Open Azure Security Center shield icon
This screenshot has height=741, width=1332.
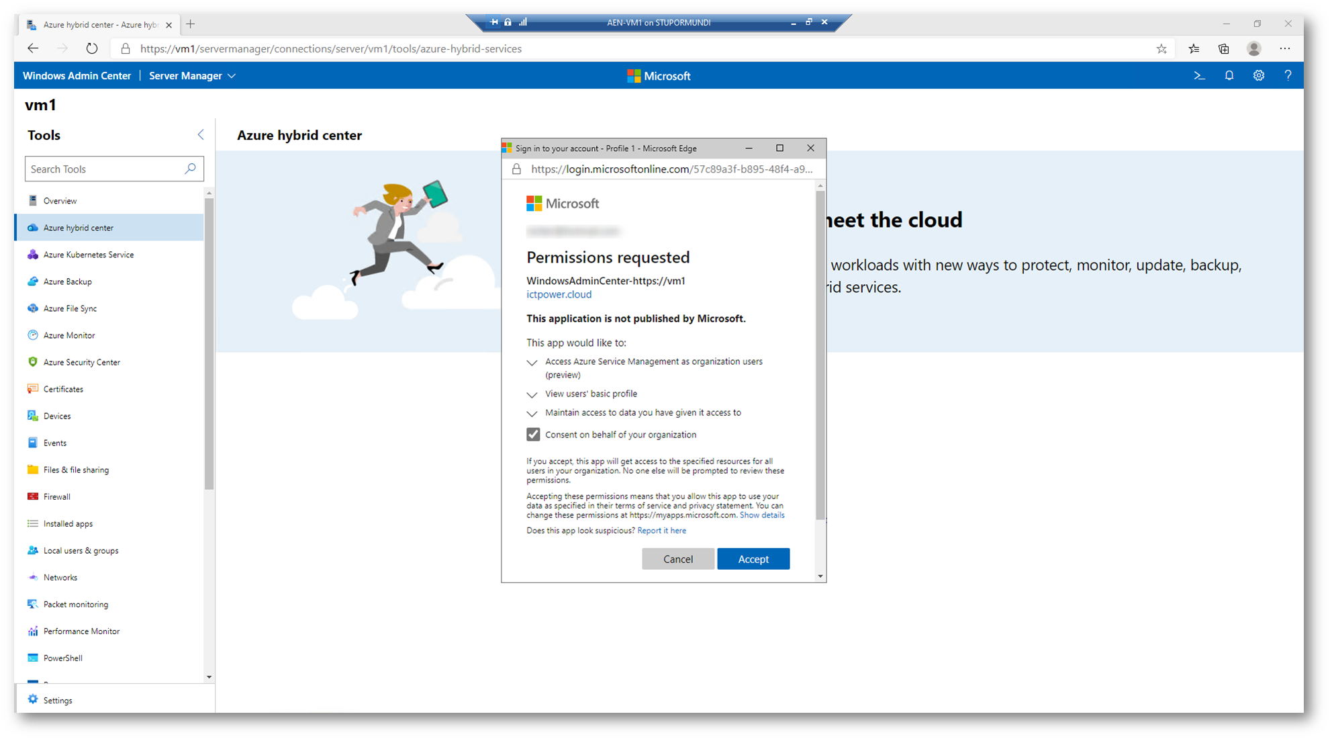(32, 362)
